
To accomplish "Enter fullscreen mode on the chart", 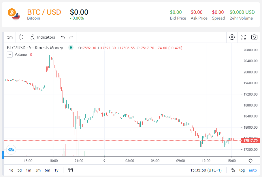I will (x=243, y=37).
